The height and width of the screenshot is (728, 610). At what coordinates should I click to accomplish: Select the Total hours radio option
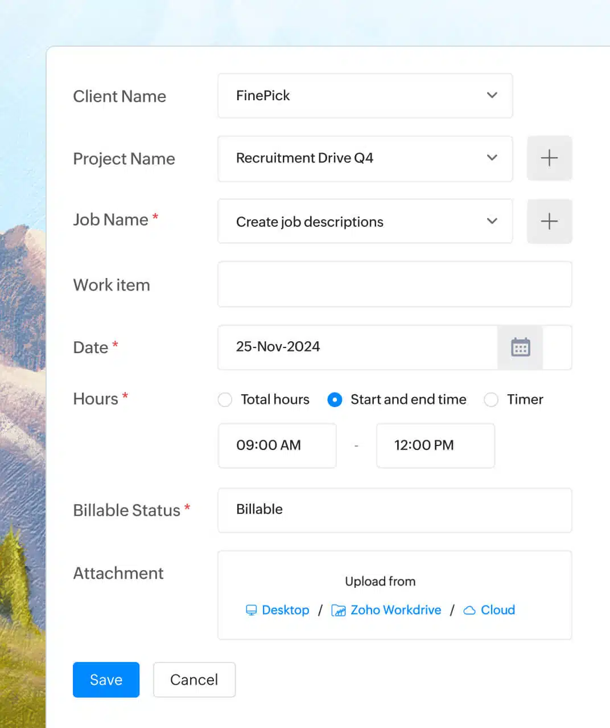point(225,400)
